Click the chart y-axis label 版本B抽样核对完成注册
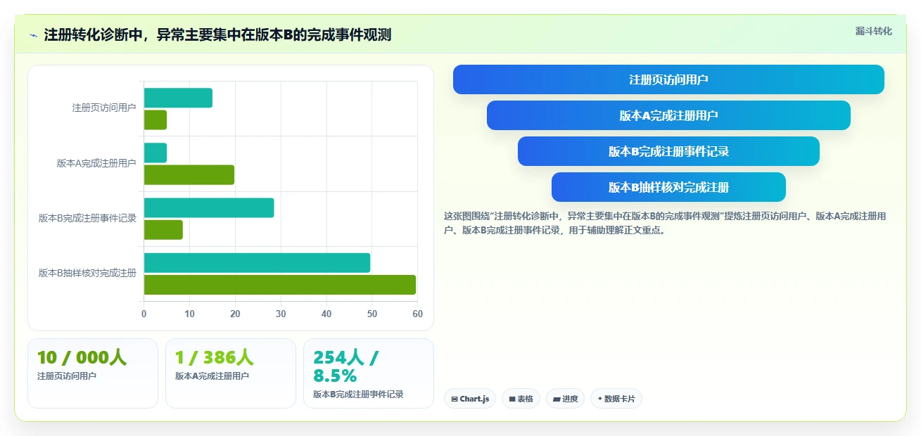 (x=87, y=273)
